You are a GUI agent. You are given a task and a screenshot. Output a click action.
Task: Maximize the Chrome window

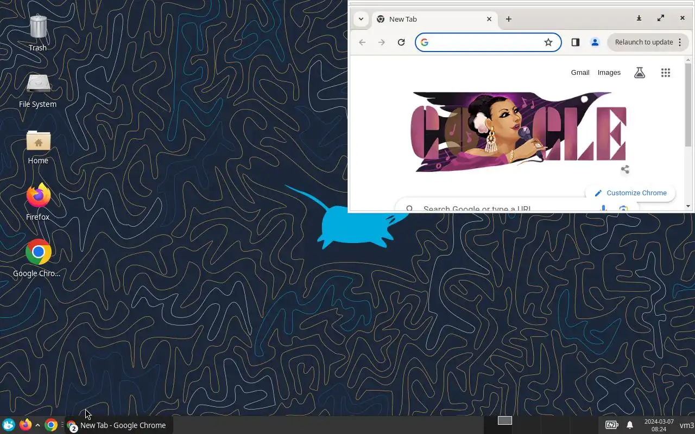(x=661, y=18)
